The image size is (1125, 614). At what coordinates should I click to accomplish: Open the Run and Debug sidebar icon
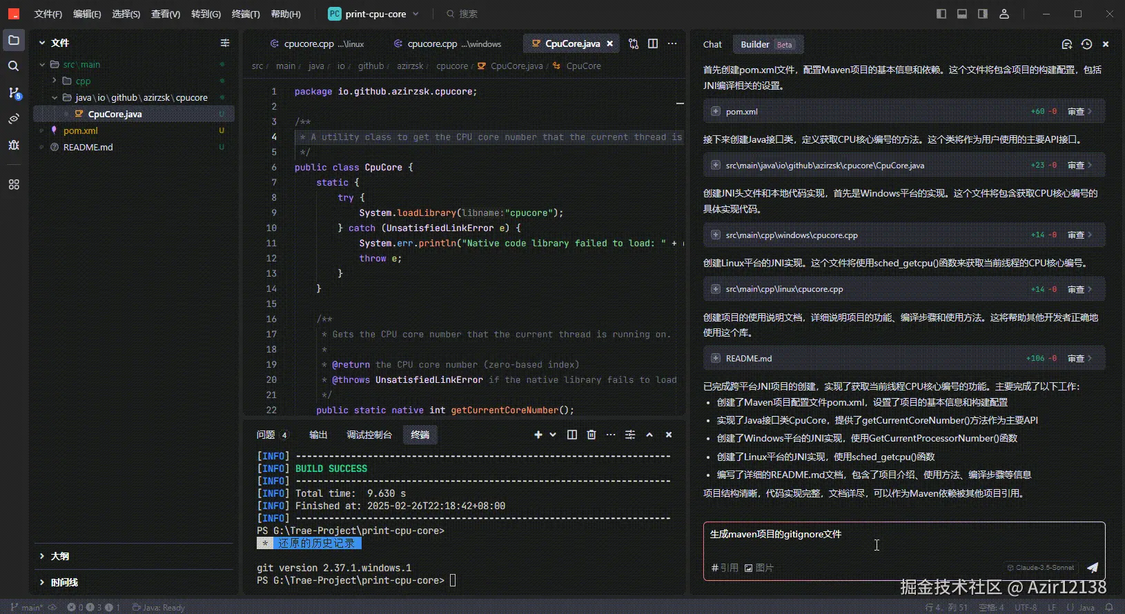[x=14, y=145]
